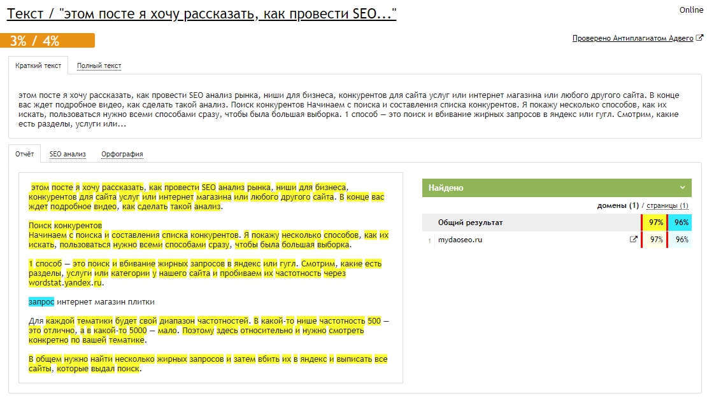707x398 pixels.
Task: Select the mydaoseo.ru domain entry
Action: click(x=460, y=240)
